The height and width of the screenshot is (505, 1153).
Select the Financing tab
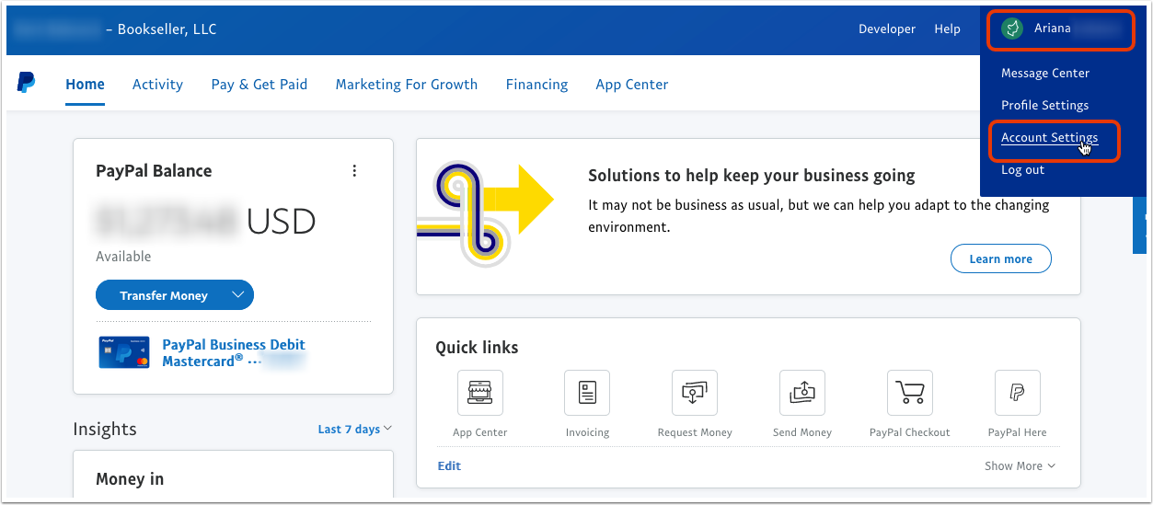tap(536, 85)
